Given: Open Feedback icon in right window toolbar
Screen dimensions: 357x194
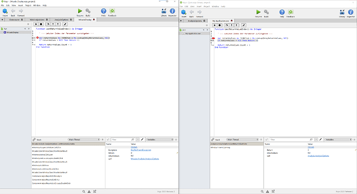Looking at the screenshot, I should (x=291, y=12).
